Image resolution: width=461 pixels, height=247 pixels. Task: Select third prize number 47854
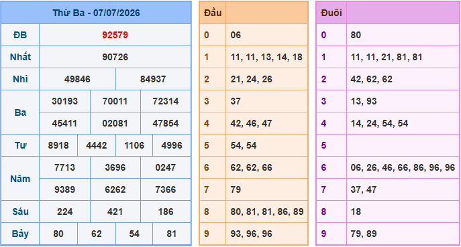(x=166, y=123)
